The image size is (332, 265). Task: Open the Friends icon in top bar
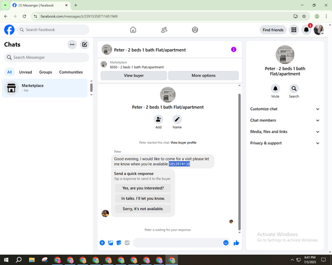coord(164,30)
